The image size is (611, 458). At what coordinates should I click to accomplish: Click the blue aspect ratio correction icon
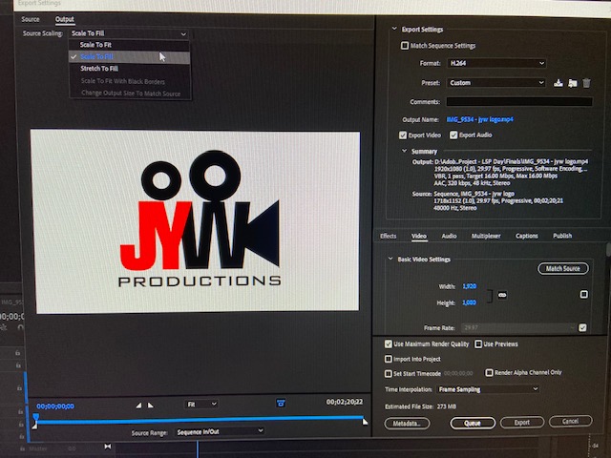(281, 403)
